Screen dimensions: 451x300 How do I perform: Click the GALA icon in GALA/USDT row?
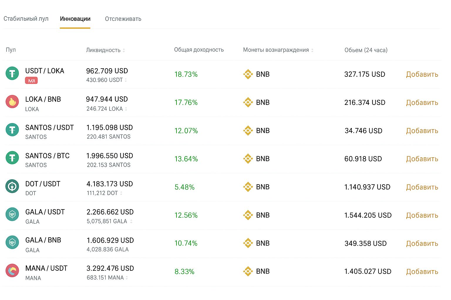point(12,214)
